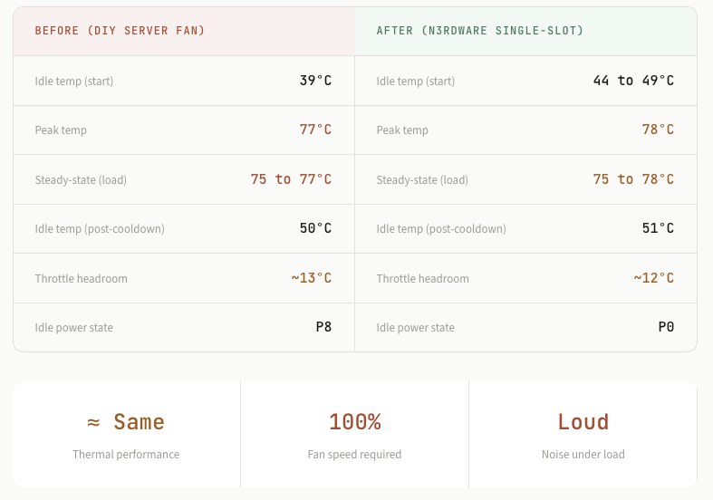
Task: Click "Throttle headroom" label in After column
Action: [x=423, y=279]
